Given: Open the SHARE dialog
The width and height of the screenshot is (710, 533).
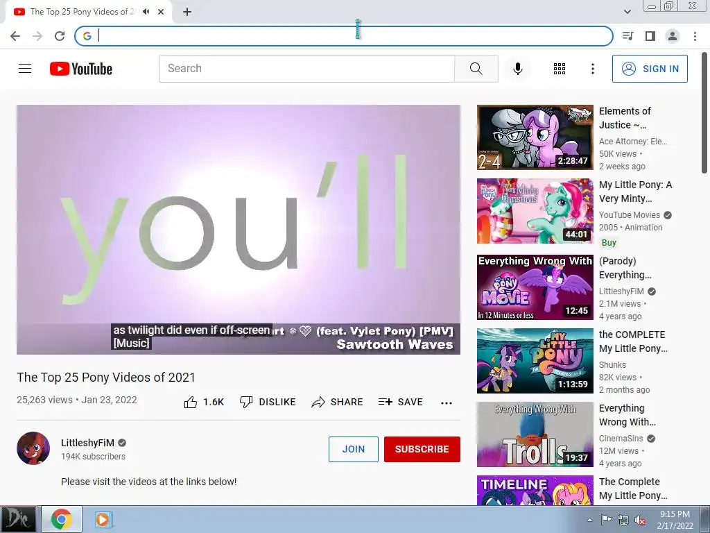Looking at the screenshot, I should tap(338, 402).
